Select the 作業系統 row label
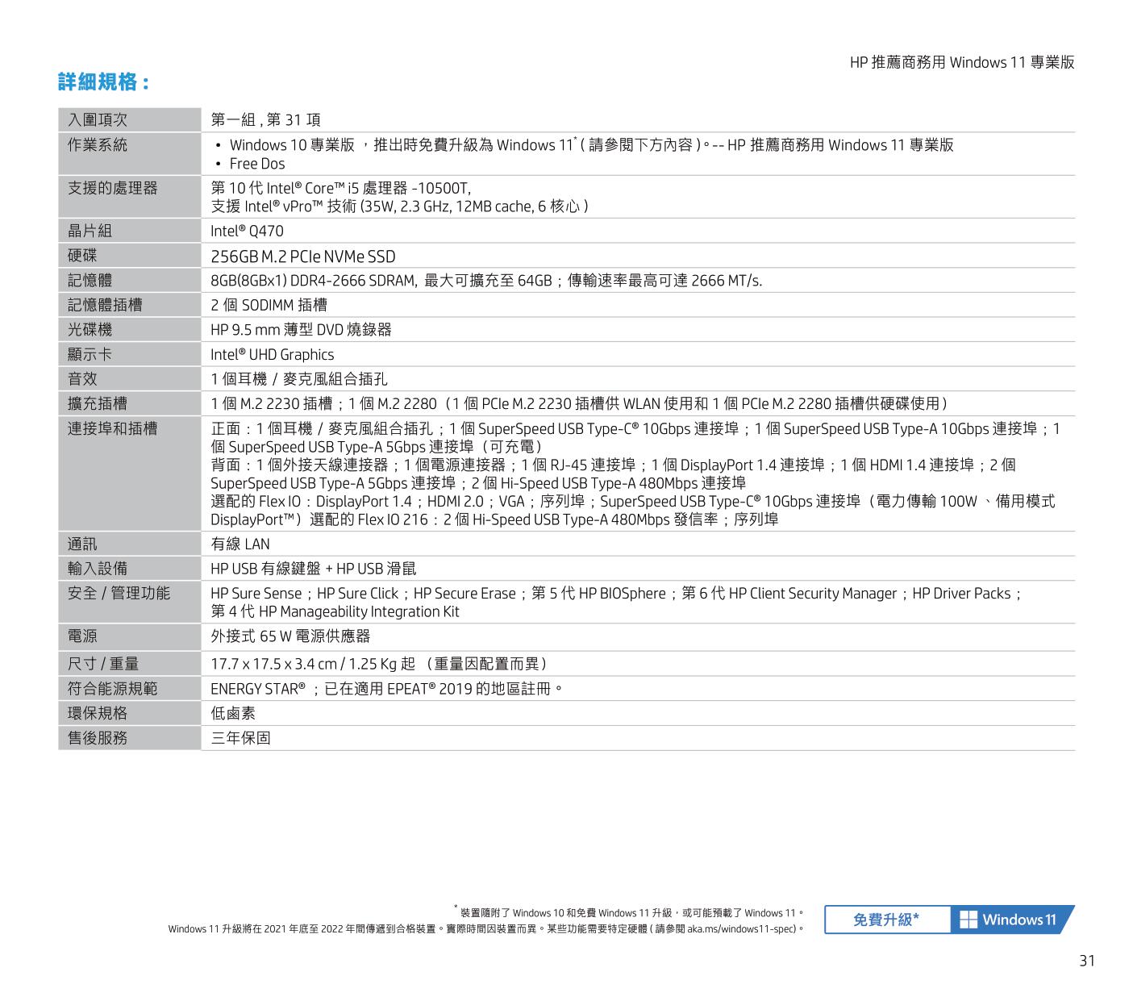This screenshot has width=1133, height=1001. point(98,145)
